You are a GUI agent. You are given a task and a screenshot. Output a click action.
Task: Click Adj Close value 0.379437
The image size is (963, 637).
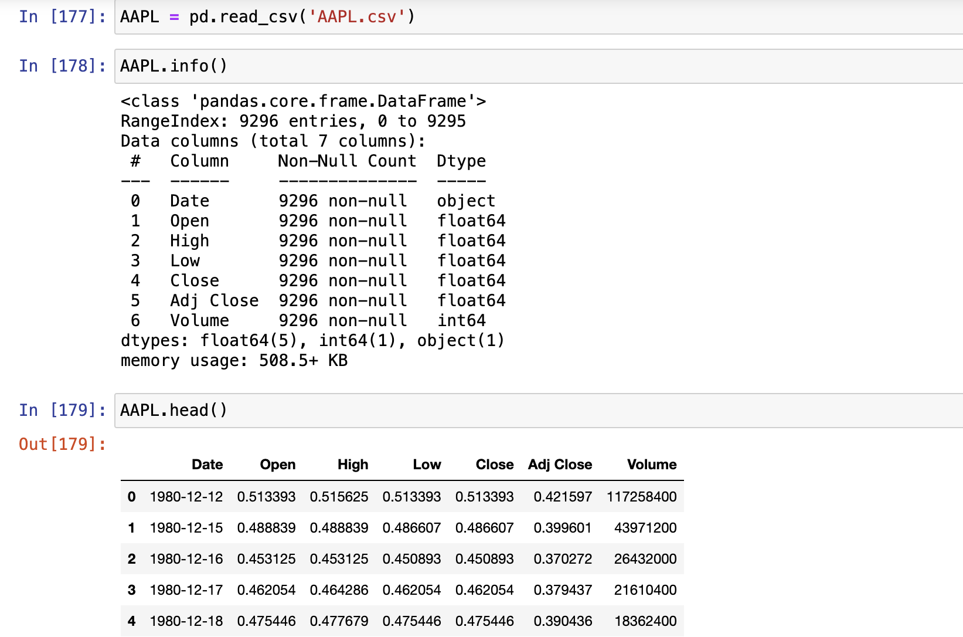pyautogui.click(x=563, y=590)
